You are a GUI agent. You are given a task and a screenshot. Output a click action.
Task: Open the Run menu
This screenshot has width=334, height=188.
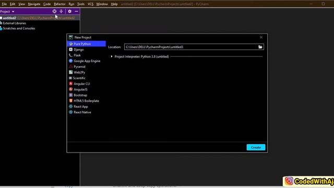pos(71,4)
